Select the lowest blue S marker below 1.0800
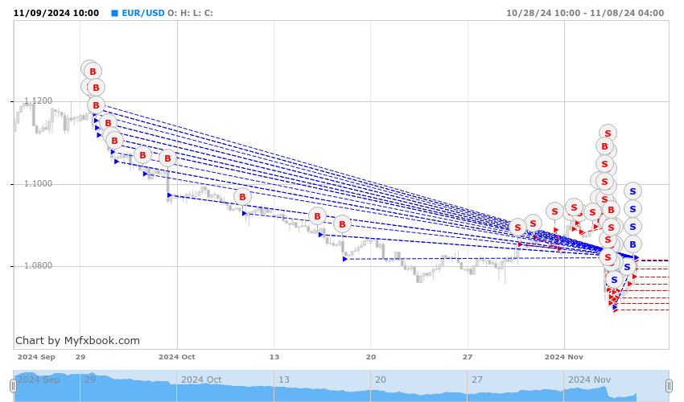Image resolution: width=684 pixels, height=402 pixels. 614,280
